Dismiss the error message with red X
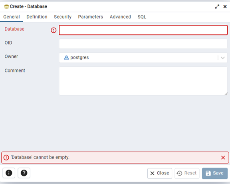This screenshot has width=230, height=184. pos(223,158)
